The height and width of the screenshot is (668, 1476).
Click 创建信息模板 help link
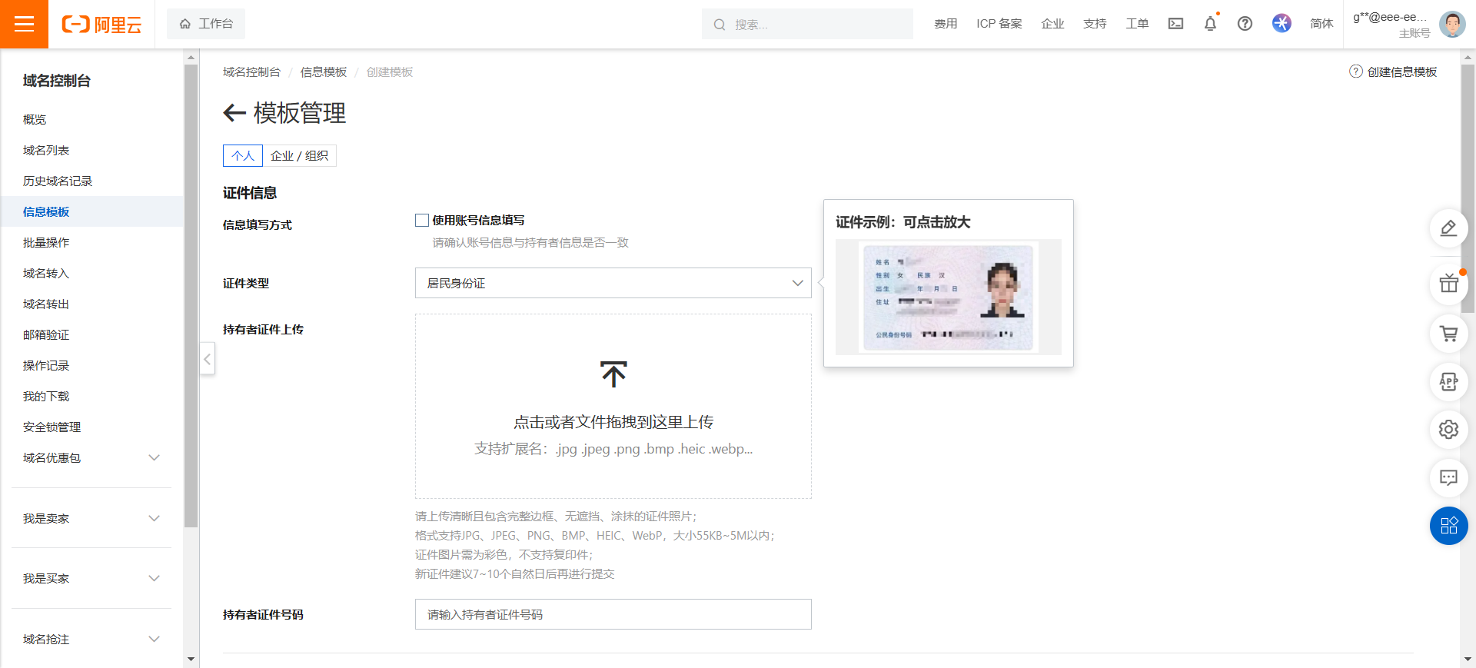point(1401,71)
